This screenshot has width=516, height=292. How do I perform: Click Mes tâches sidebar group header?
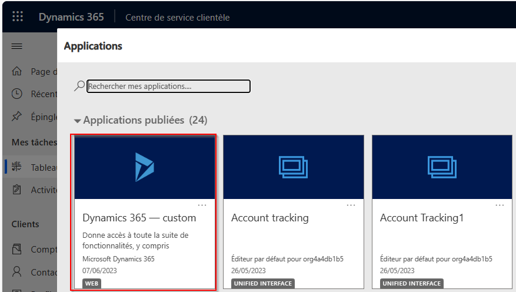pyautogui.click(x=34, y=142)
